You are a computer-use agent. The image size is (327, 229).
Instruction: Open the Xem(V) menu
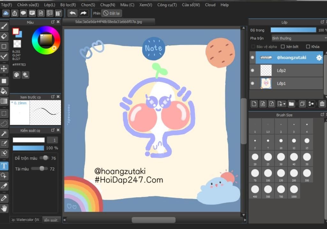pos(146,5)
